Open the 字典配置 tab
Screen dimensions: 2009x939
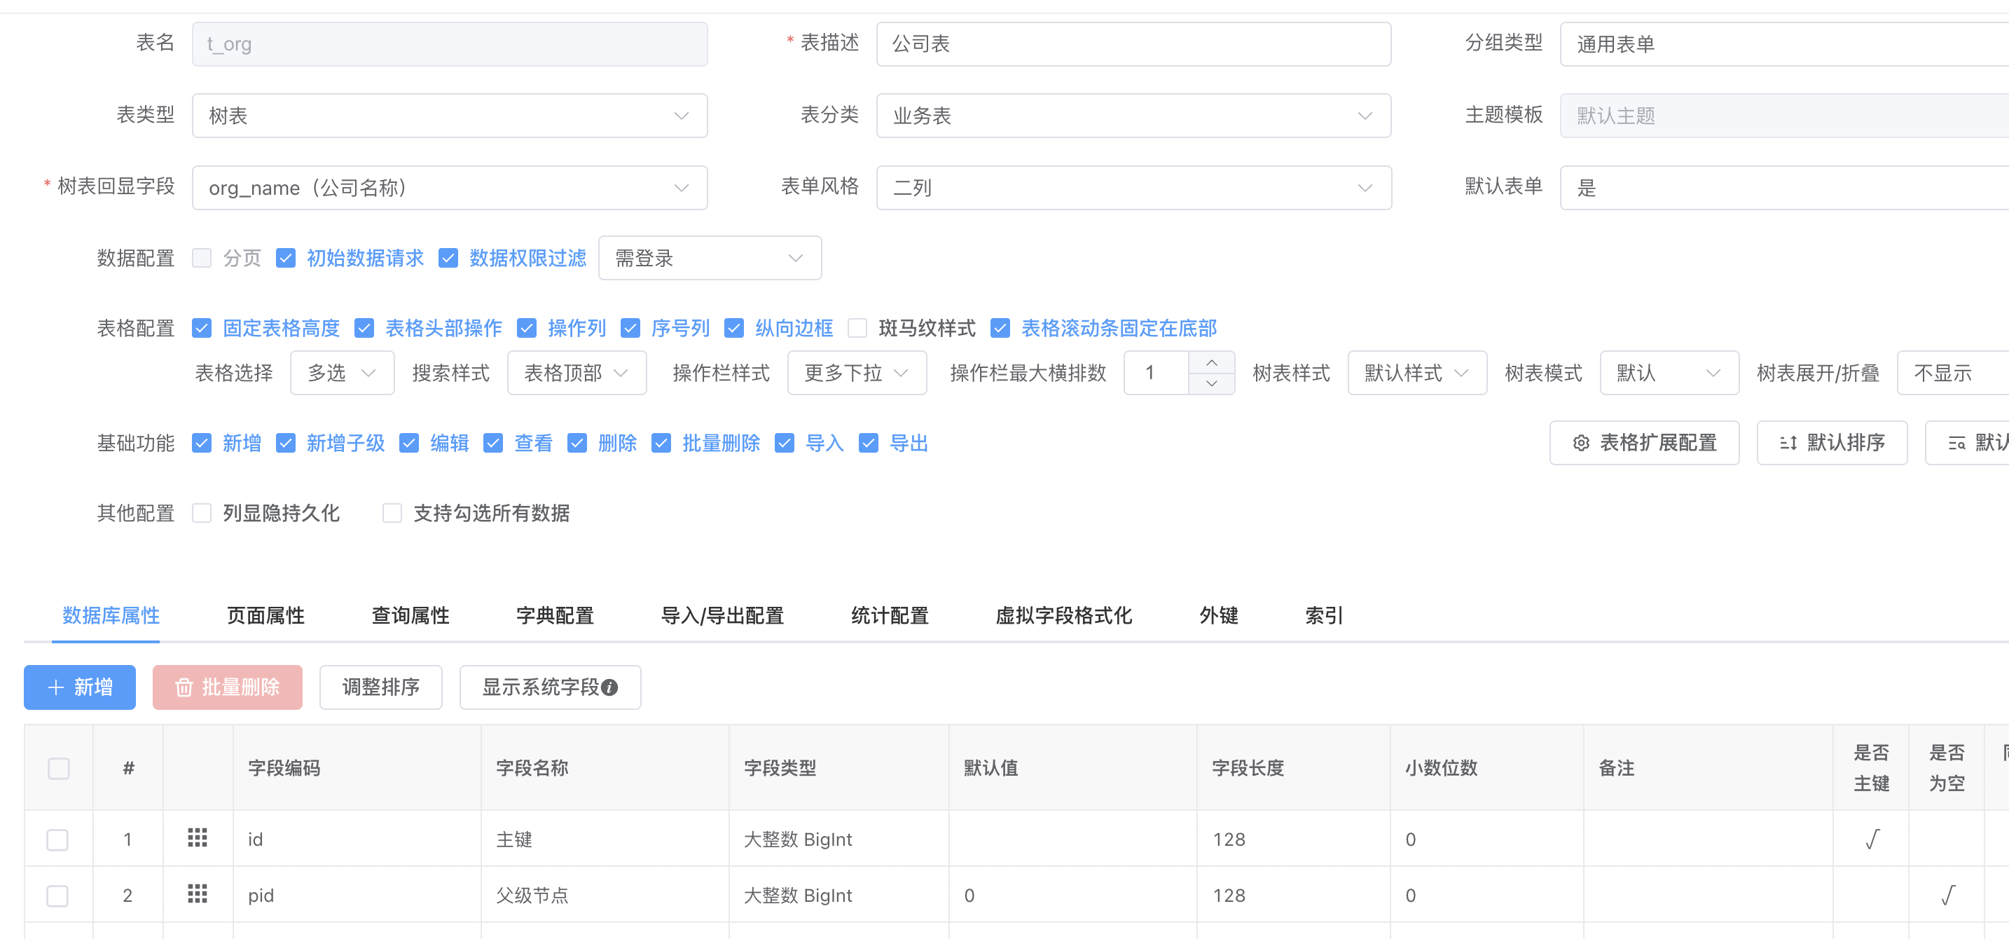555,615
